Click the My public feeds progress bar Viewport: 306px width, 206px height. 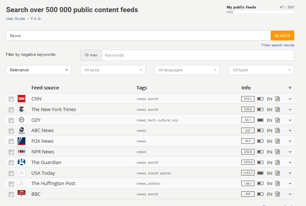coord(260,12)
